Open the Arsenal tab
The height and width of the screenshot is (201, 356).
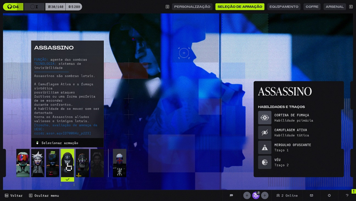[335, 7]
